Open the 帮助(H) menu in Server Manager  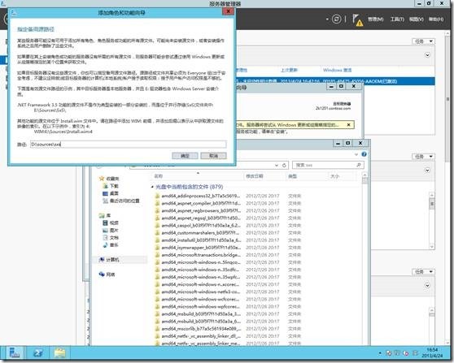point(436,19)
